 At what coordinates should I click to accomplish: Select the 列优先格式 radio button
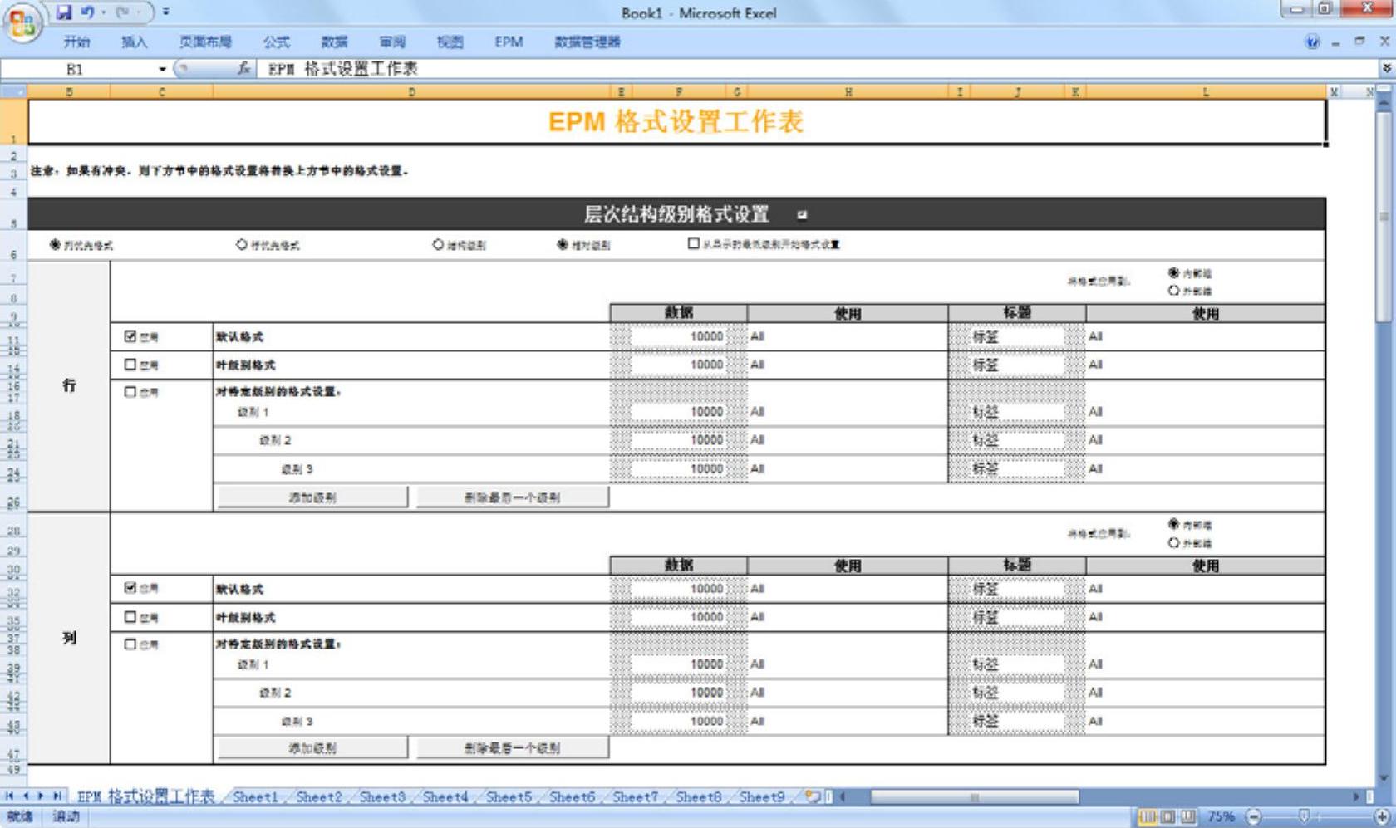55,244
